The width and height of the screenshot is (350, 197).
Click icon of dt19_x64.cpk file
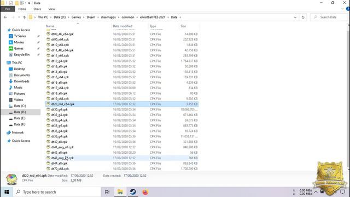pyautogui.click(x=48, y=99)
